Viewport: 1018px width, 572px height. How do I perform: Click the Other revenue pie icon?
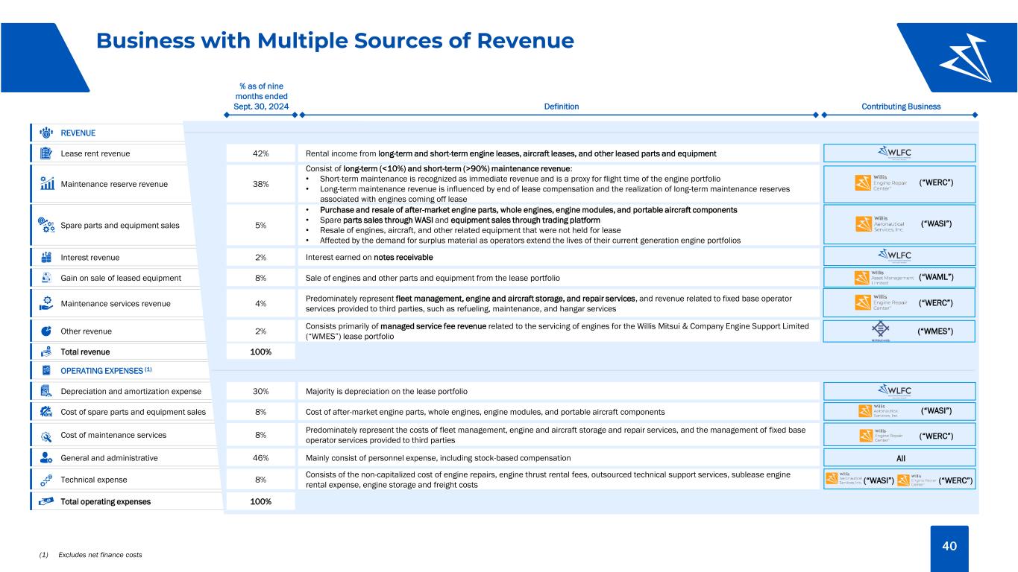47,330
